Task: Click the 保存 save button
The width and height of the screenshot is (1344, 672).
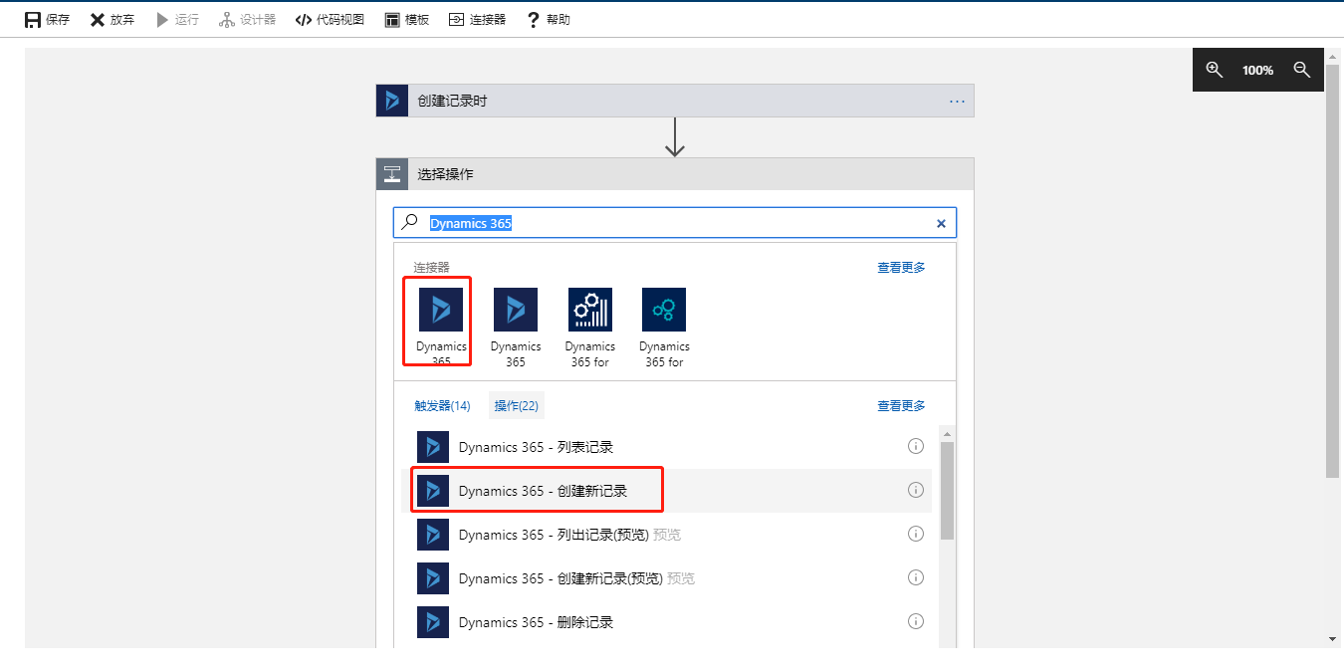Action: 47,19
